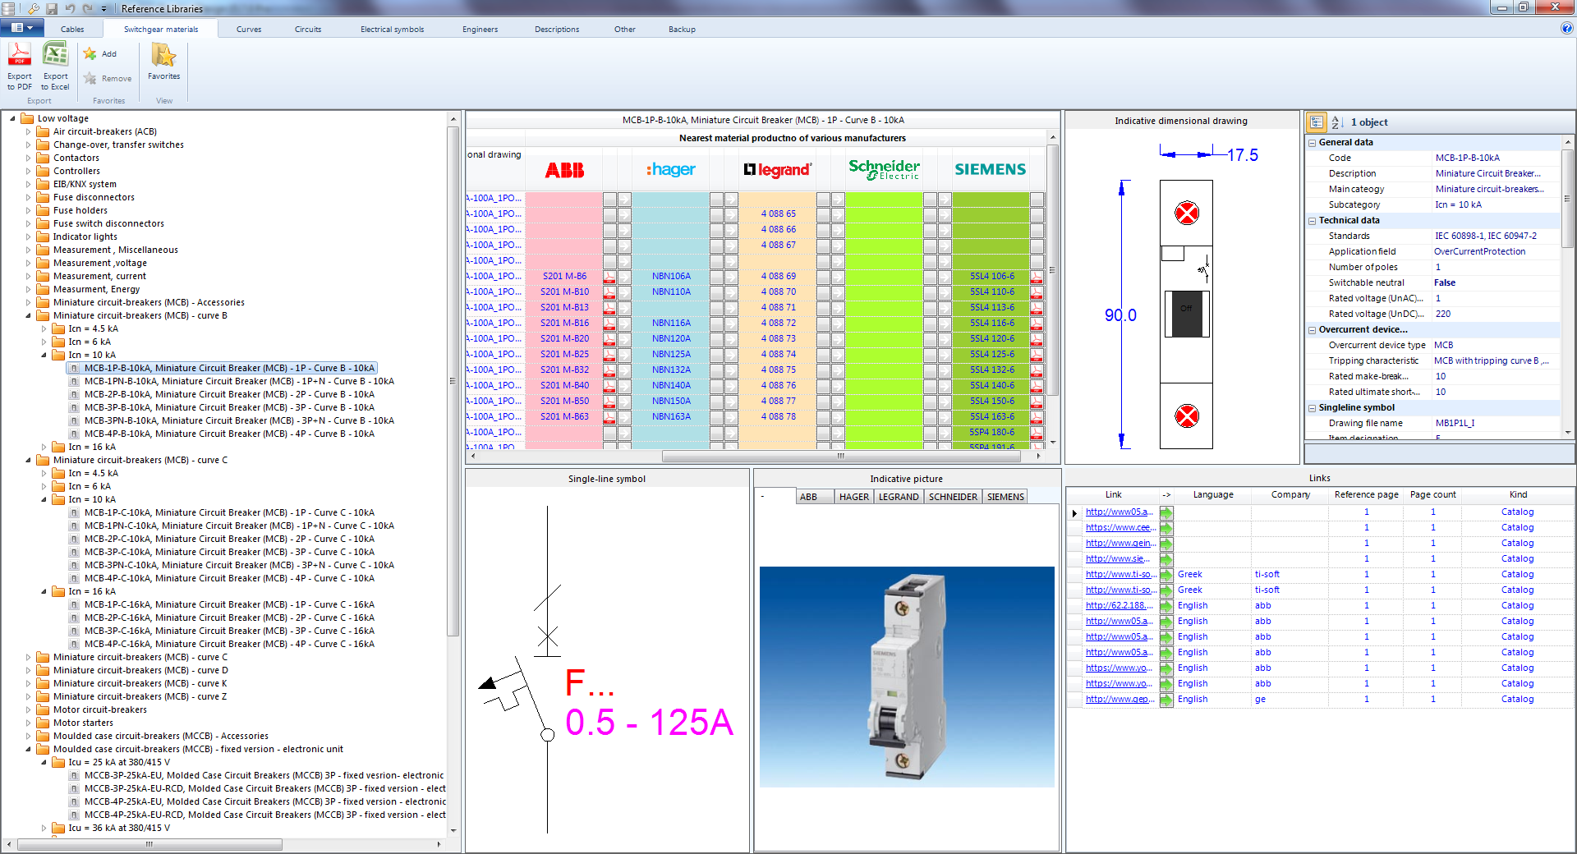Collapse the Technical data property group

[1312, 221]
